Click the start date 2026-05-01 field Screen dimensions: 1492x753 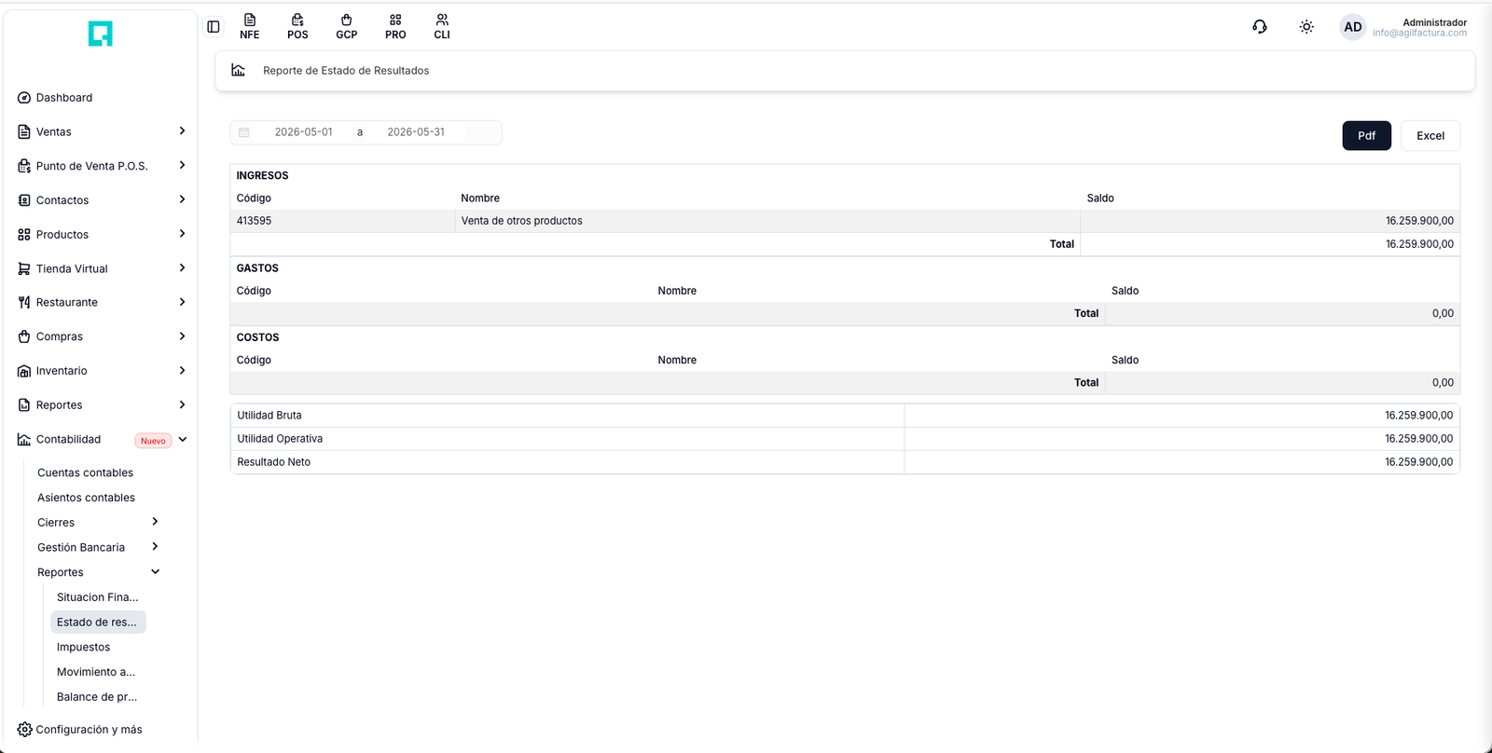pos(303,132)
